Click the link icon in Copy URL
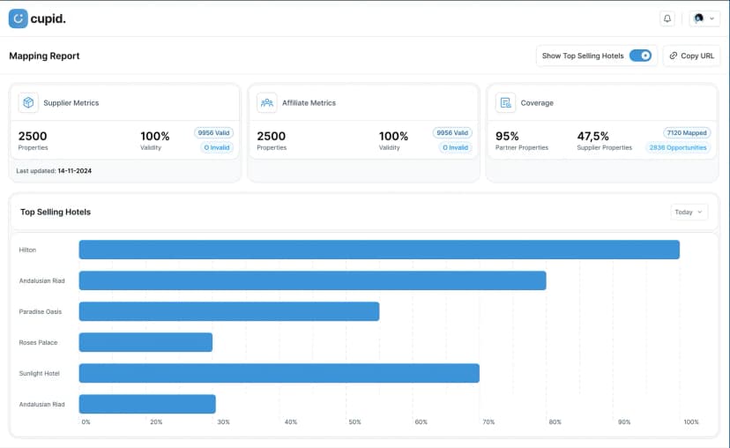Screen dimensions: 730x448 point(674,56)
